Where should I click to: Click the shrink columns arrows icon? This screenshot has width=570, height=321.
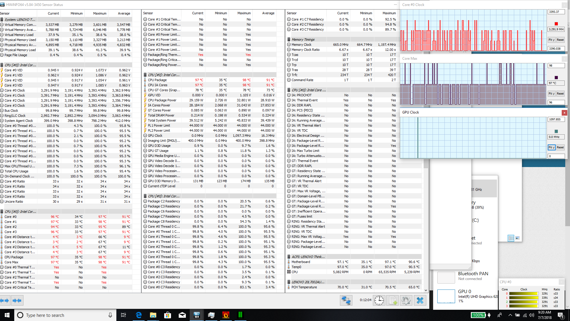coord(17,300)
